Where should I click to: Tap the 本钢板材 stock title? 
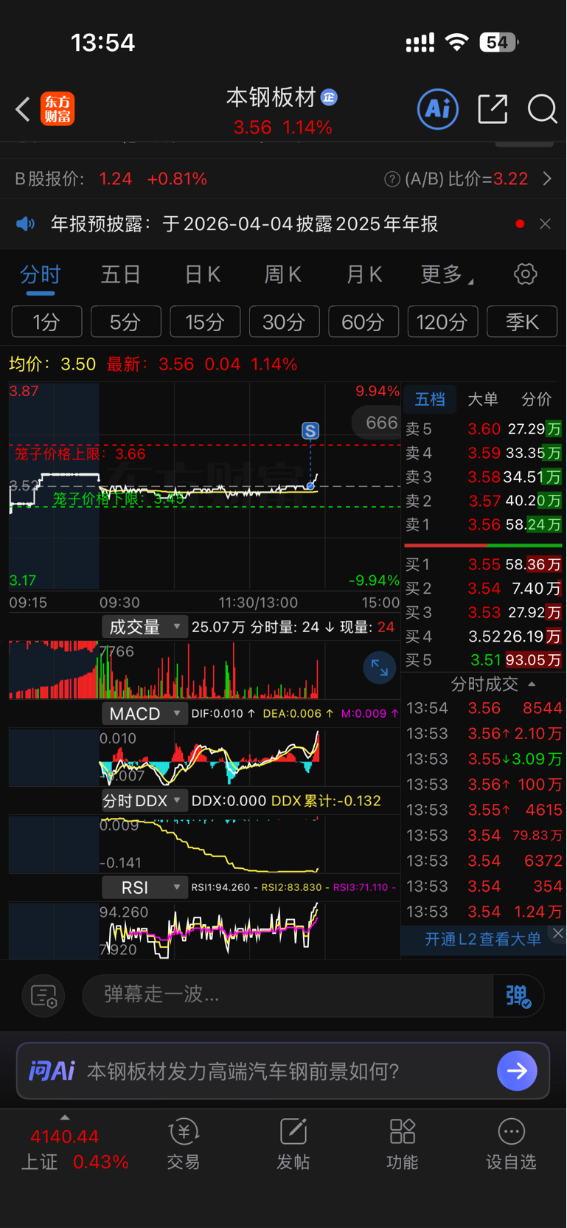click(271, 97)
